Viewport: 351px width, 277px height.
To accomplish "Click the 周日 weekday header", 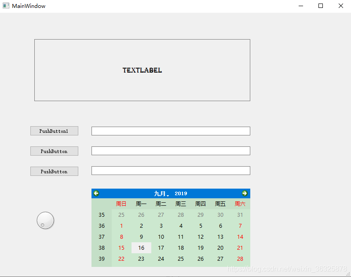I will click(x=121, y=204).
